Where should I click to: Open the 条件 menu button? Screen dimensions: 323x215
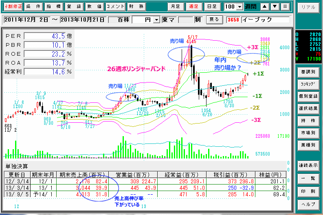click(x=33, y=7)
